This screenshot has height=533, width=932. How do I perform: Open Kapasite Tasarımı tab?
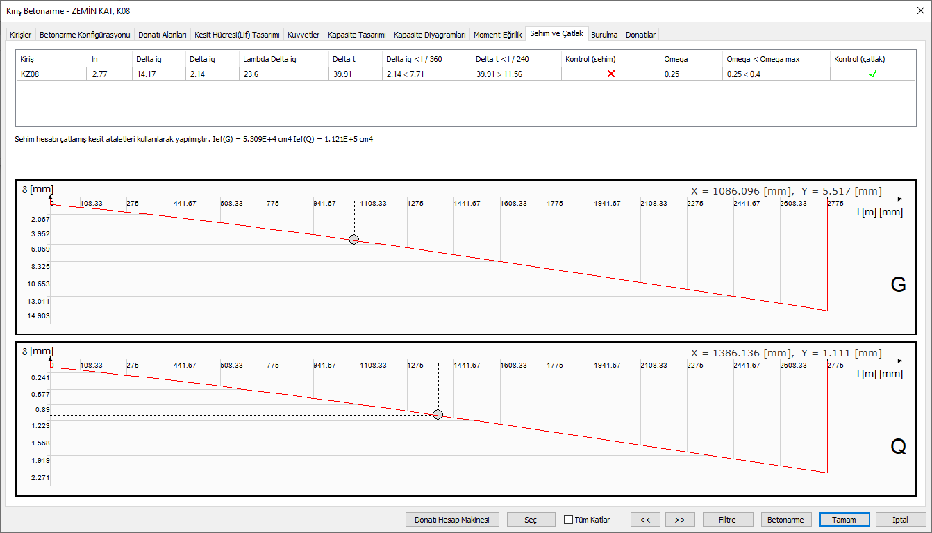tap(357, 35)
